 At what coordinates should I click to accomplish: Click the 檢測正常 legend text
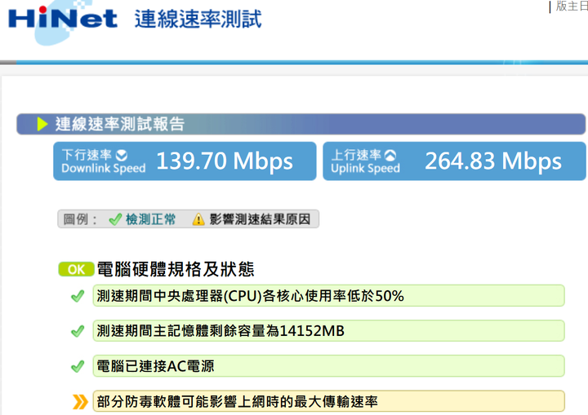tap(150, 219)
